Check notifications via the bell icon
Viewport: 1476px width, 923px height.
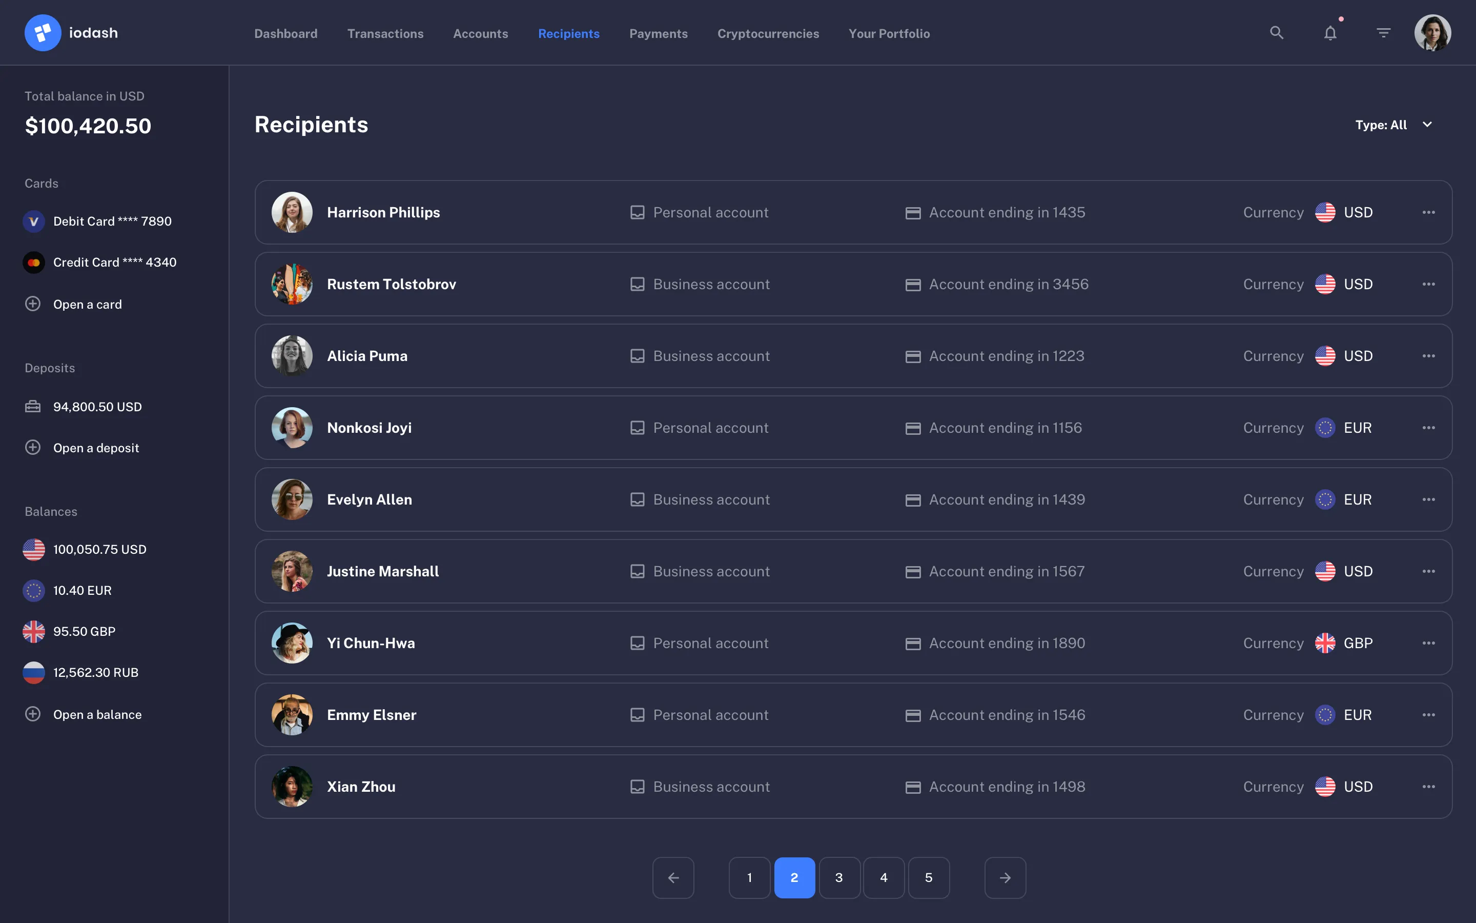(x=1329, y=32)
